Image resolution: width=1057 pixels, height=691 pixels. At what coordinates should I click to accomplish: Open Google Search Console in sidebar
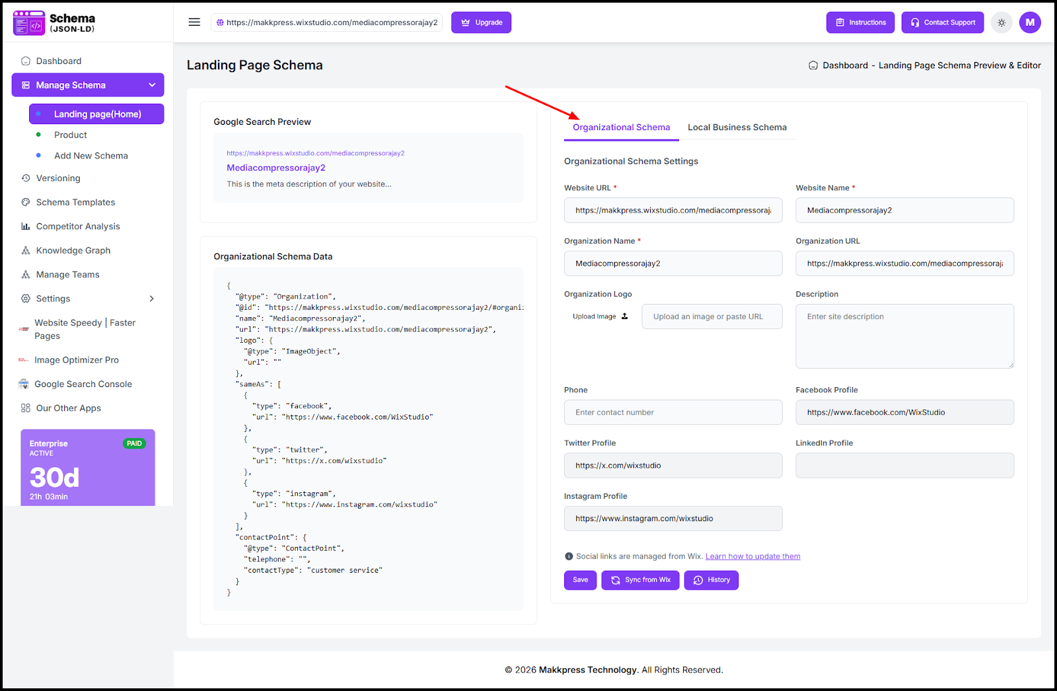(x=83, y=384)
